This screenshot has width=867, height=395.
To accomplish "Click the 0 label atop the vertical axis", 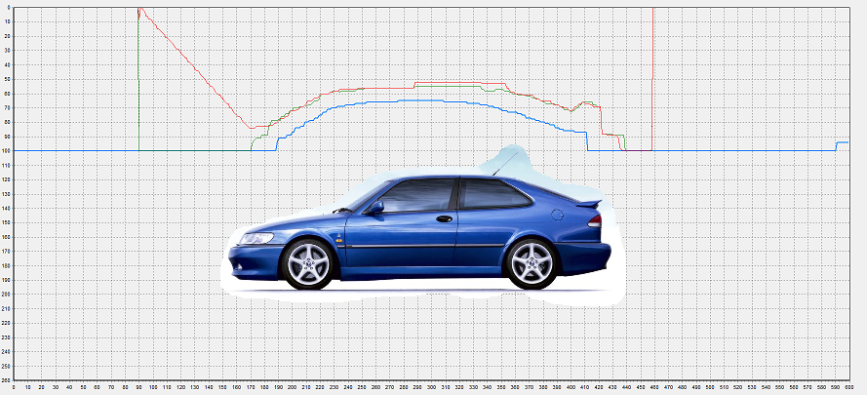I will point(8,8).
